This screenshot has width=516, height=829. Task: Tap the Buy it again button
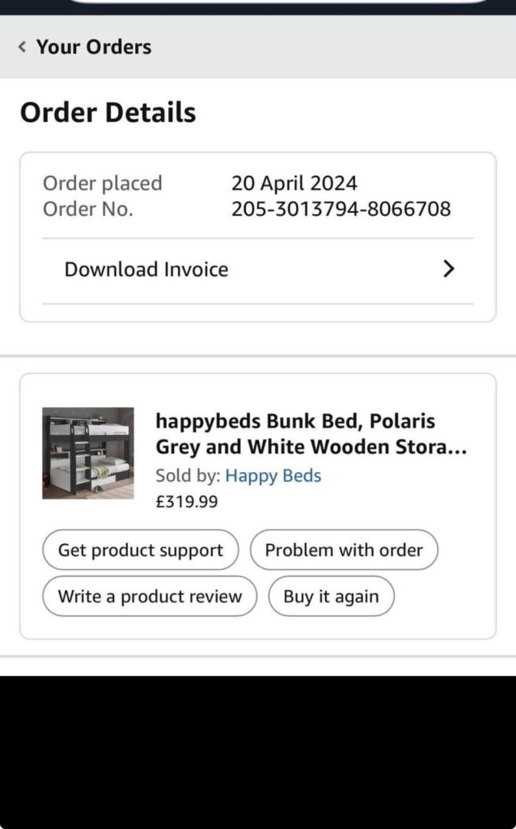(x=331, y=597)
